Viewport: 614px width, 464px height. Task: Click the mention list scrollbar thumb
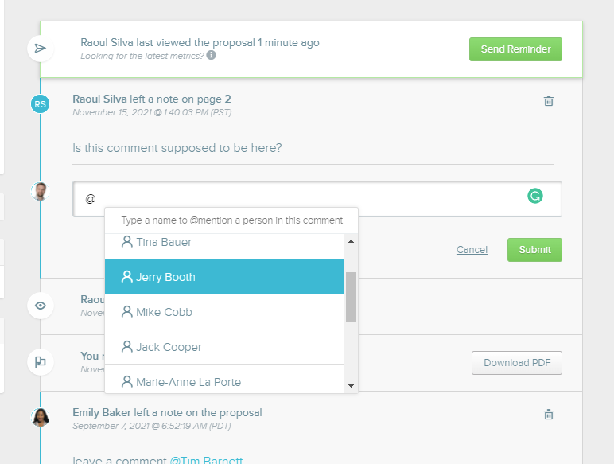point(351,296)
